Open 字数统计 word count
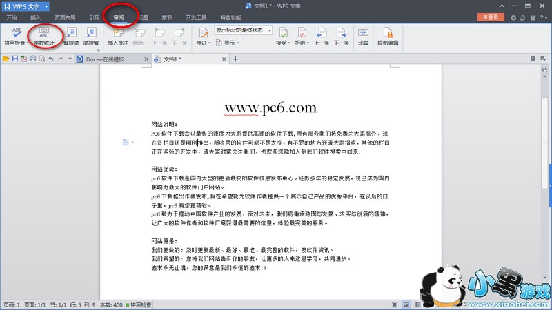 click(x=44, y=37)
